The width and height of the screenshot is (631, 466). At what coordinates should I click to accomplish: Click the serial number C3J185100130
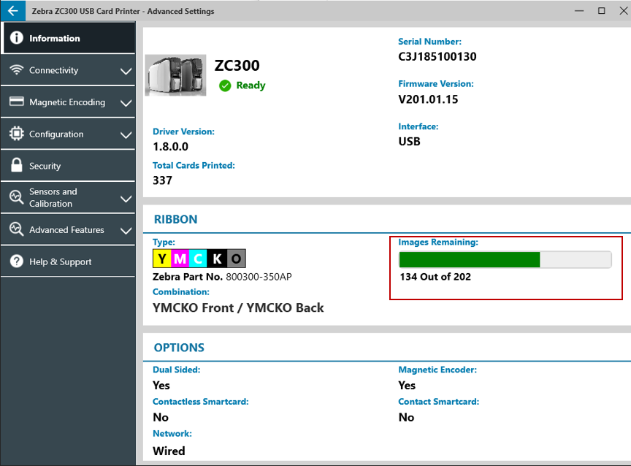tap(437, 57)
